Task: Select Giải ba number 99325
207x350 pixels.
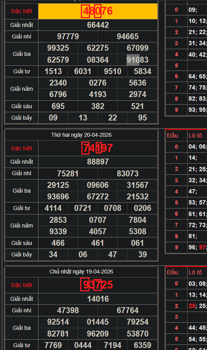Action: [x=58, y=48]
